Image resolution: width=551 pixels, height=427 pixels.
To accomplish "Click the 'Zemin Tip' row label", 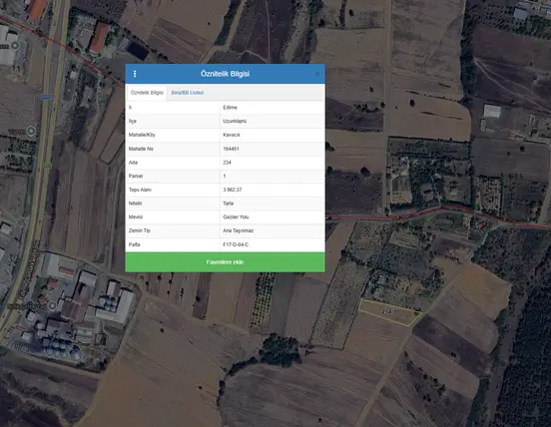I will click(x=139, y=230).
